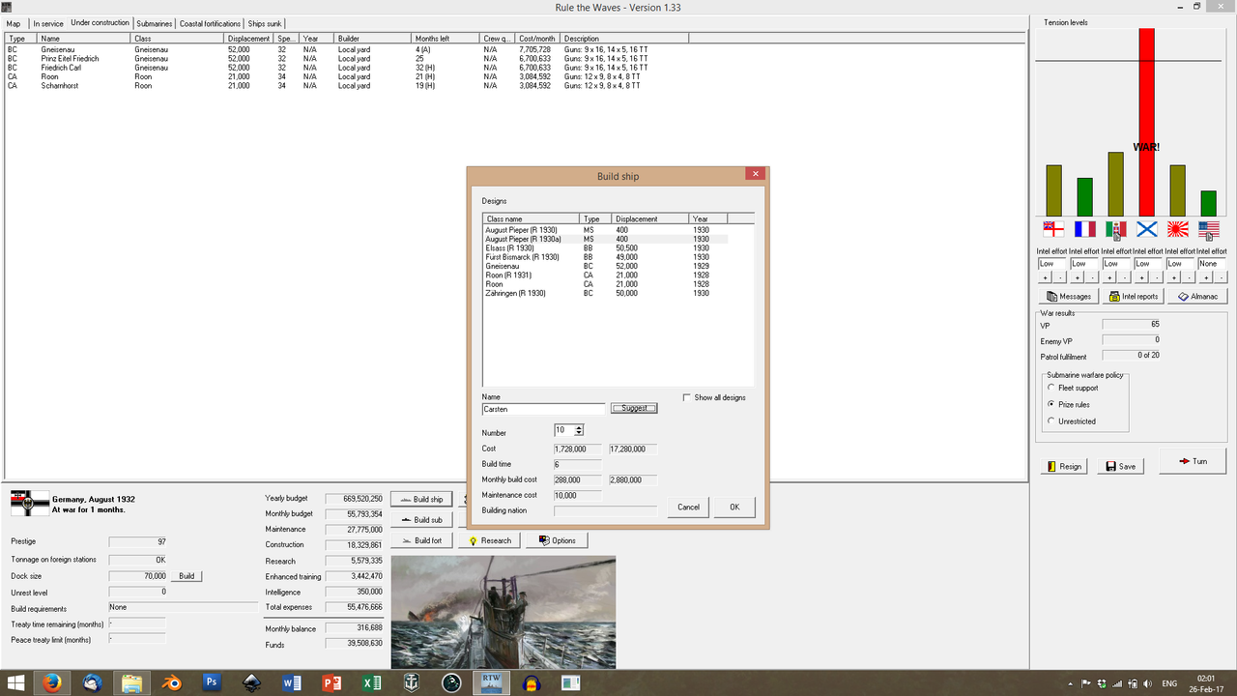Screen dimensions: 1237x696
Task: Click the Suggest button for ship name
Action: [633, 407]
